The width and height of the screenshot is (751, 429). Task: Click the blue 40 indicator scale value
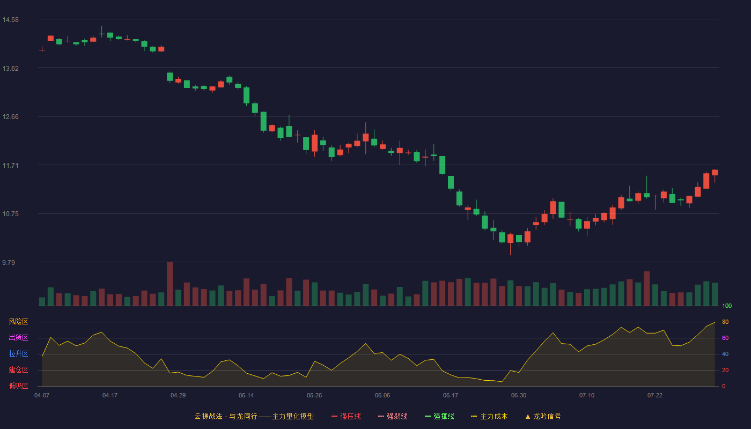tap(725, 354)
